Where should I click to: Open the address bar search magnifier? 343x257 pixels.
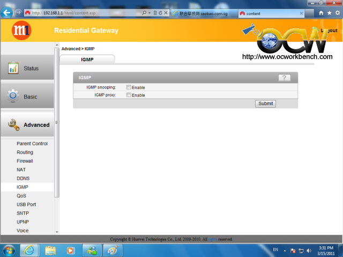click(x=144, y=13)
